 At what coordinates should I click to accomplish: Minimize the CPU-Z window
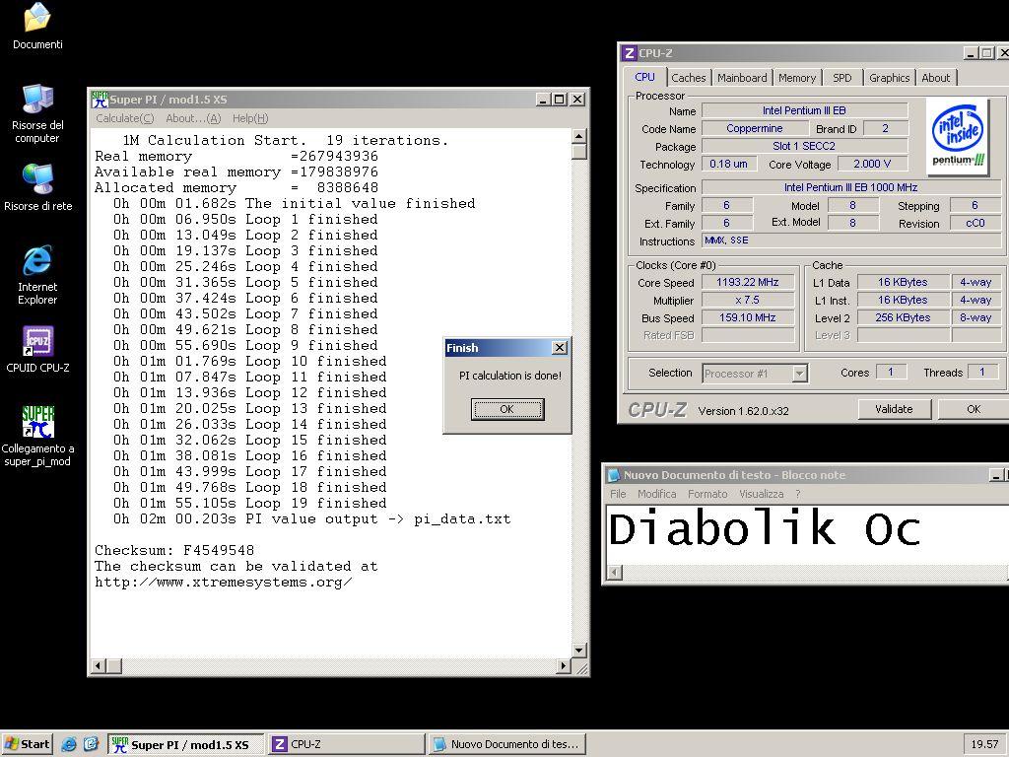pyautogui.click(x=971, y=53)
